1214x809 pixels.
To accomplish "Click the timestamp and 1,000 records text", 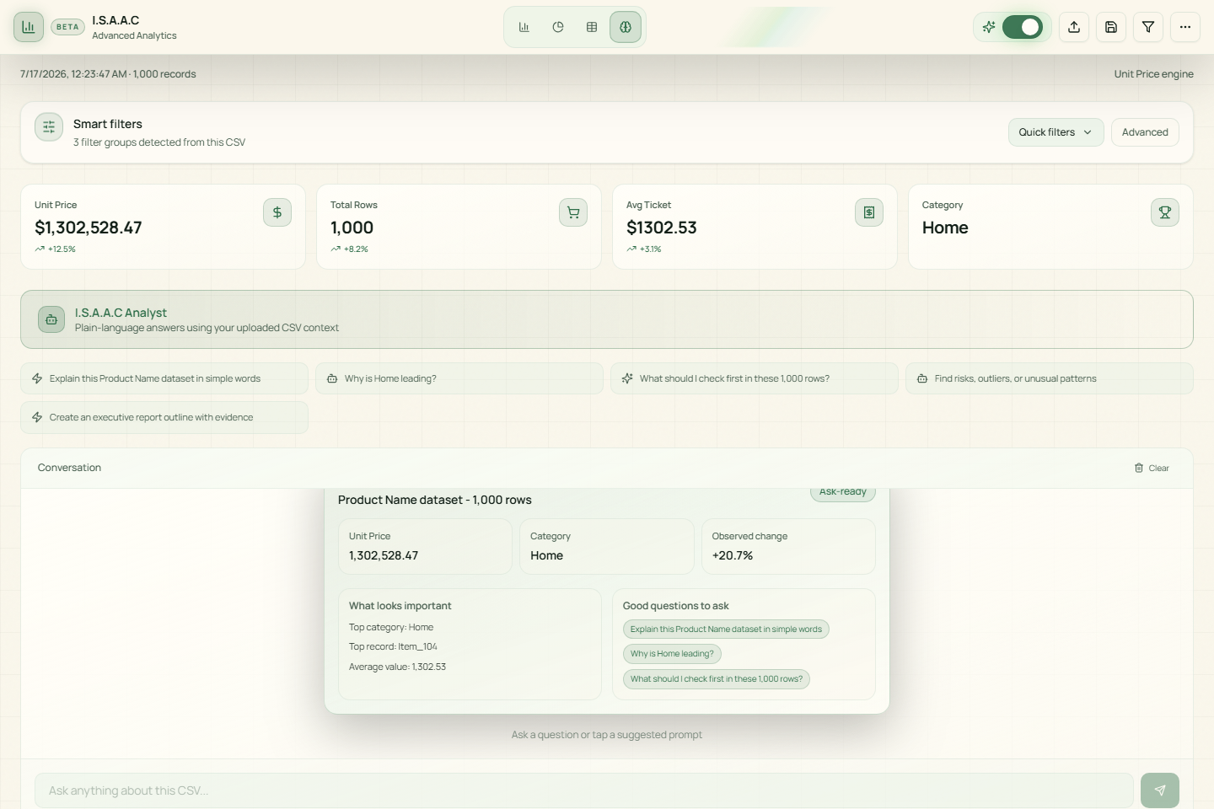I will click(x=108, y=74).
